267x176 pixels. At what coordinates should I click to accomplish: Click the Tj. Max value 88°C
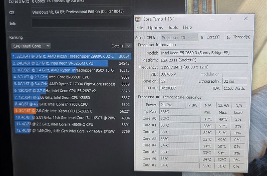[x=179, y=112]
